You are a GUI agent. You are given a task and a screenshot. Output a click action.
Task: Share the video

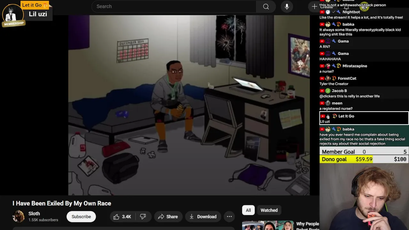tap(168, 217)
